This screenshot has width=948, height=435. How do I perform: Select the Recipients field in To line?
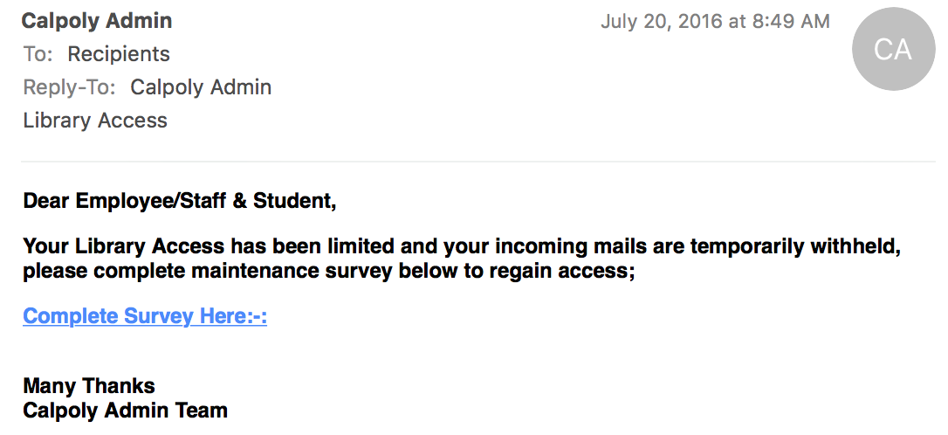[x=119, y=54]
